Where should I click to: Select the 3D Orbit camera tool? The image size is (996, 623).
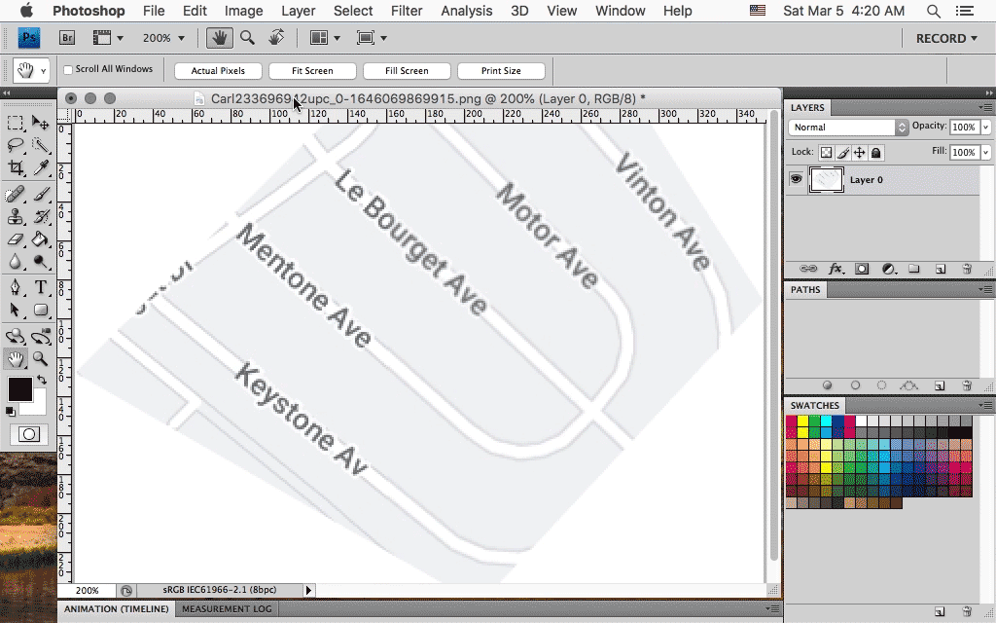coord(40,336)
